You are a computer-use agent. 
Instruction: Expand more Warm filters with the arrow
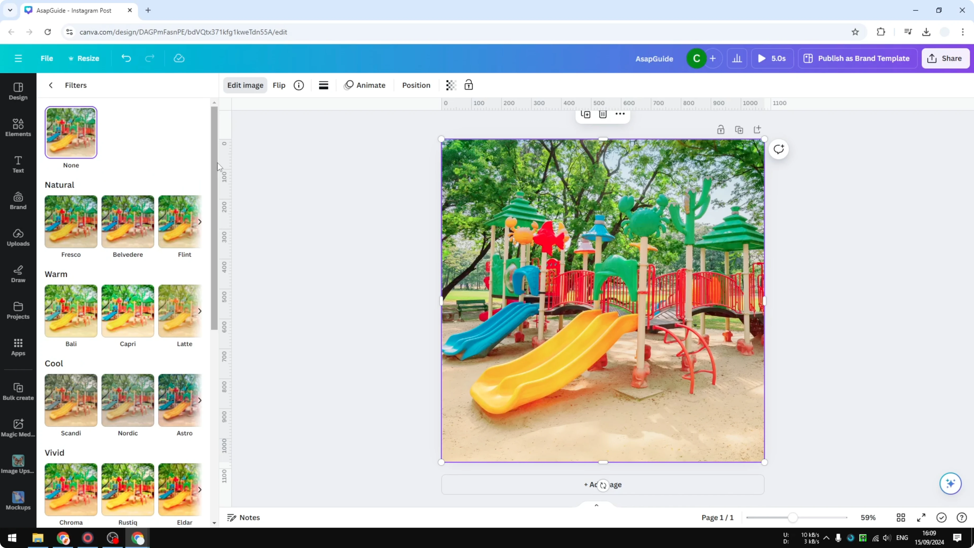(x=200, y=311)
